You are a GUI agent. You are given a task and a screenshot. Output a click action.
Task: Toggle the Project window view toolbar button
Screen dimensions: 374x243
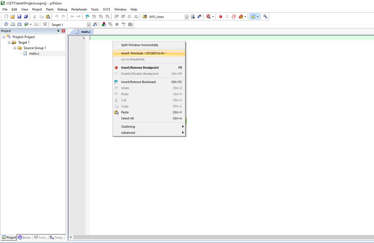click(x=253, y=17)
